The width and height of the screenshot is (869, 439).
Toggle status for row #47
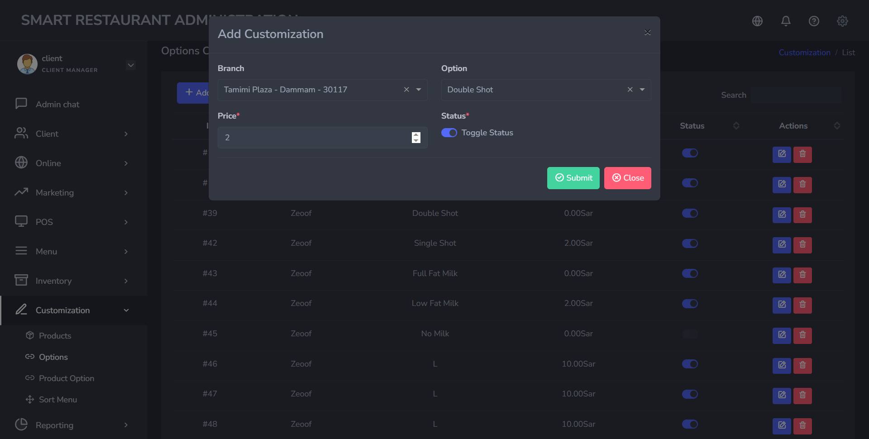(x=690, y=394)
